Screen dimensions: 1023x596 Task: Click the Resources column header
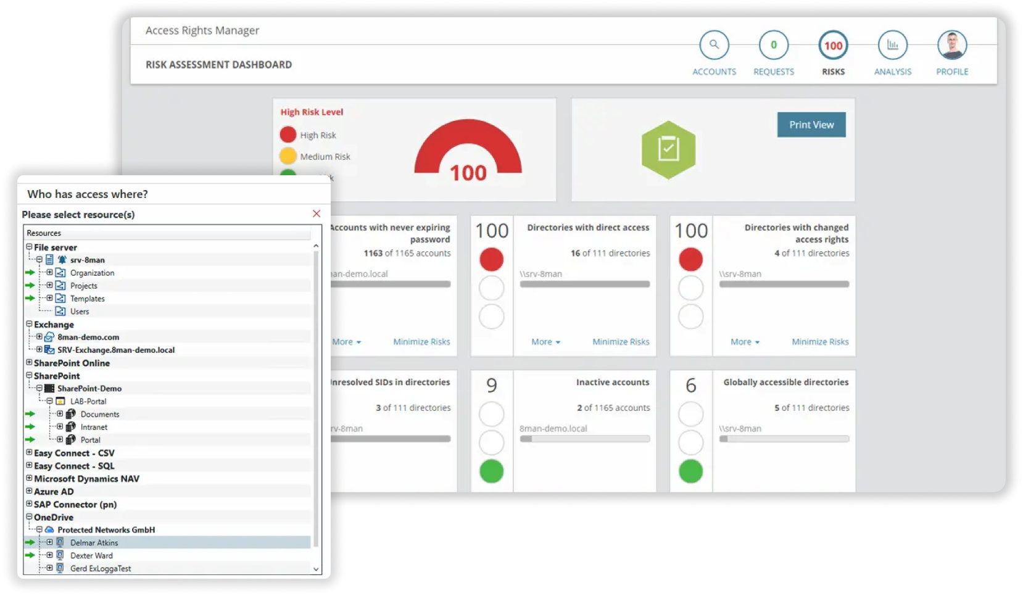pos(167,233)
